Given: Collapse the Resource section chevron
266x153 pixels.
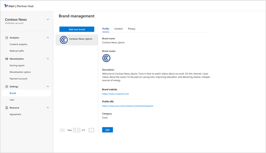Looking at the screenshot, I should point(48,108).
